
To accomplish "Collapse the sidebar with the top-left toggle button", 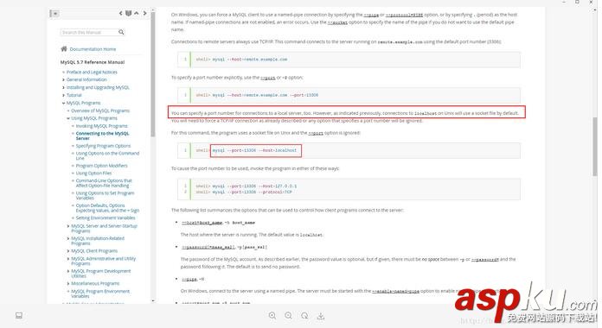I will [x=54, y=14].
